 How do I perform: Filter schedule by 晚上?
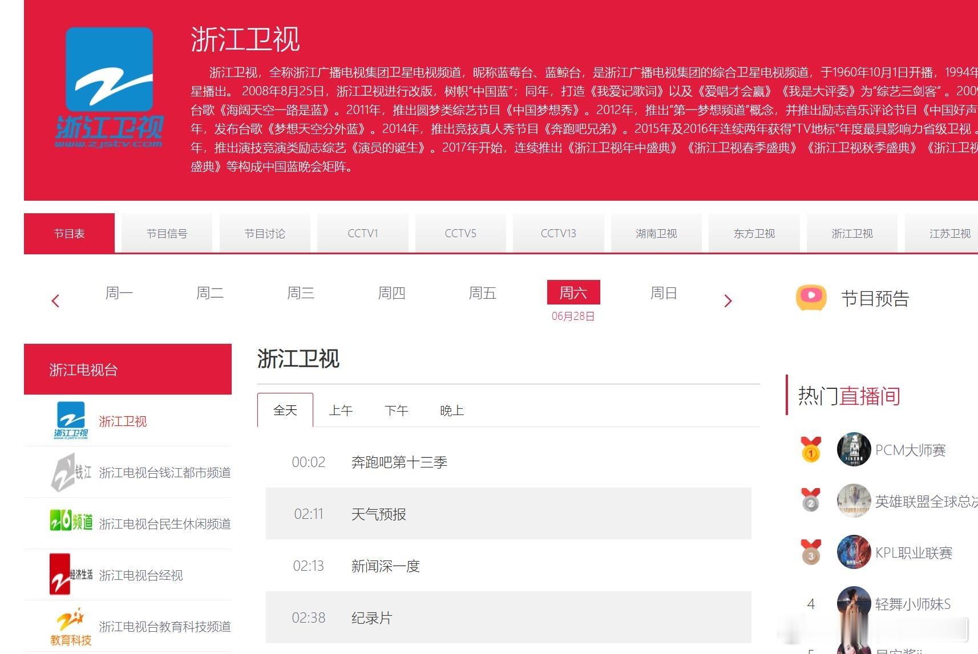[452, 411]
